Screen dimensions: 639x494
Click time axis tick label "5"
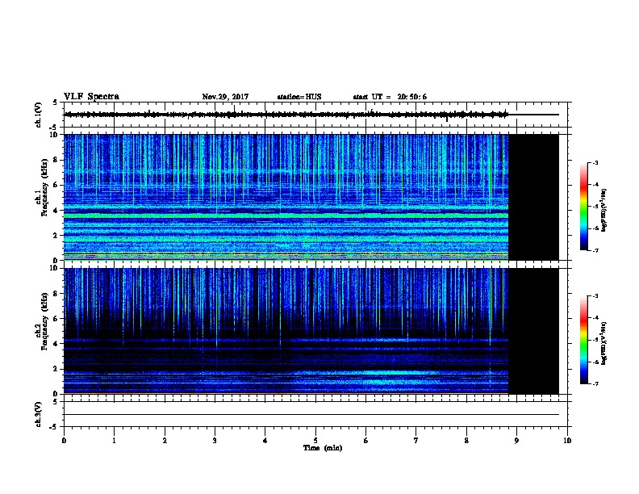(x=315, y=440)
